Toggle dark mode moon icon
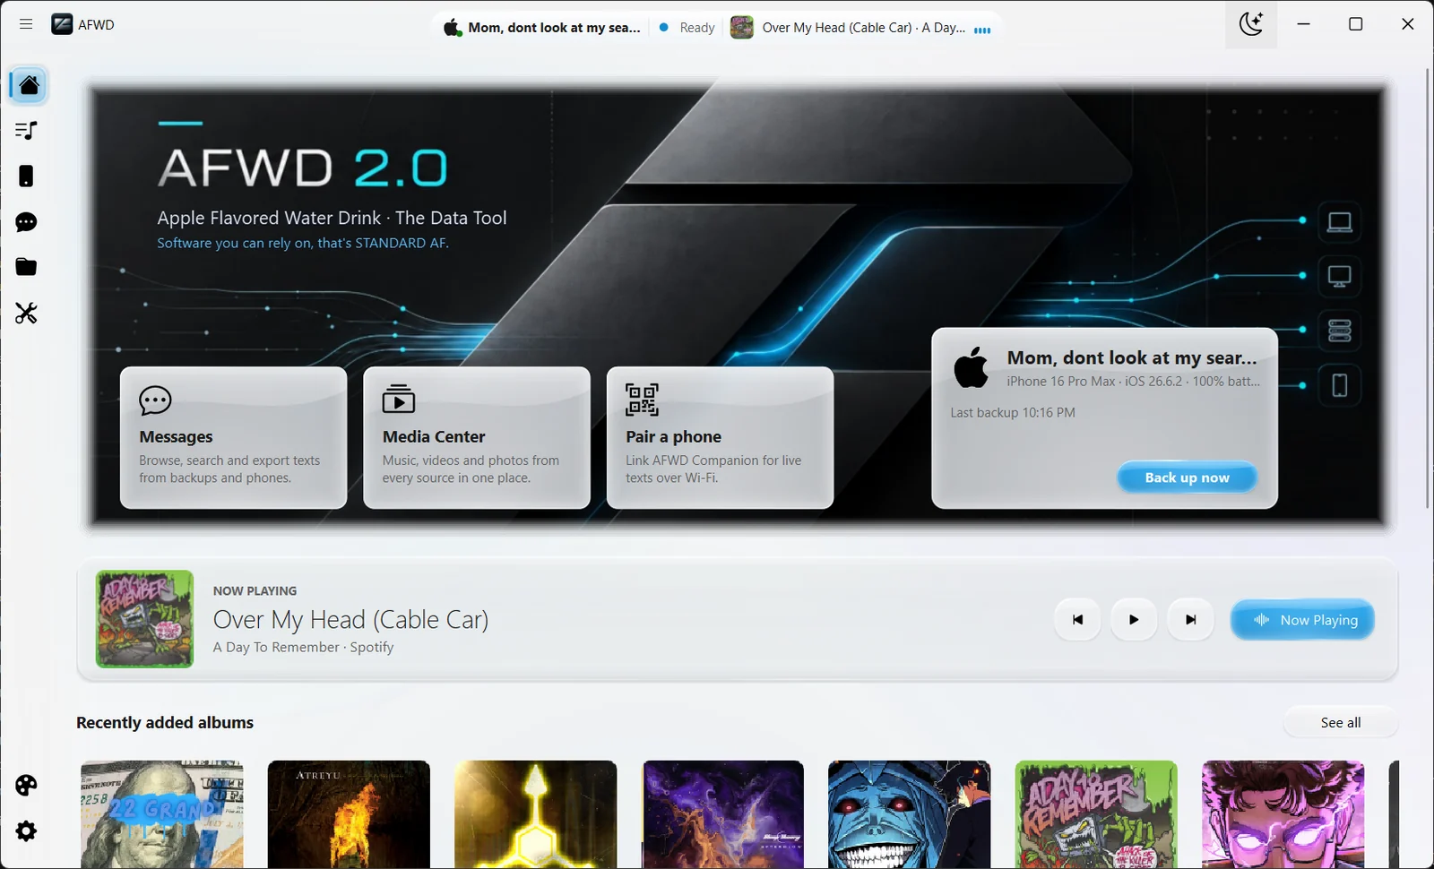This screenshot has width=1434, height=869. 1251,24
